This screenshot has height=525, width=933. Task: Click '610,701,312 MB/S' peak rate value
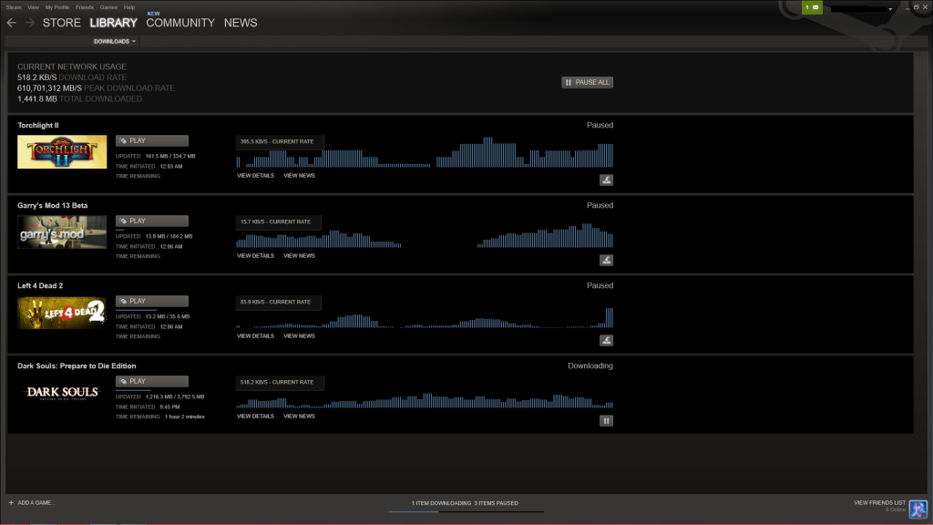[49, 88]
